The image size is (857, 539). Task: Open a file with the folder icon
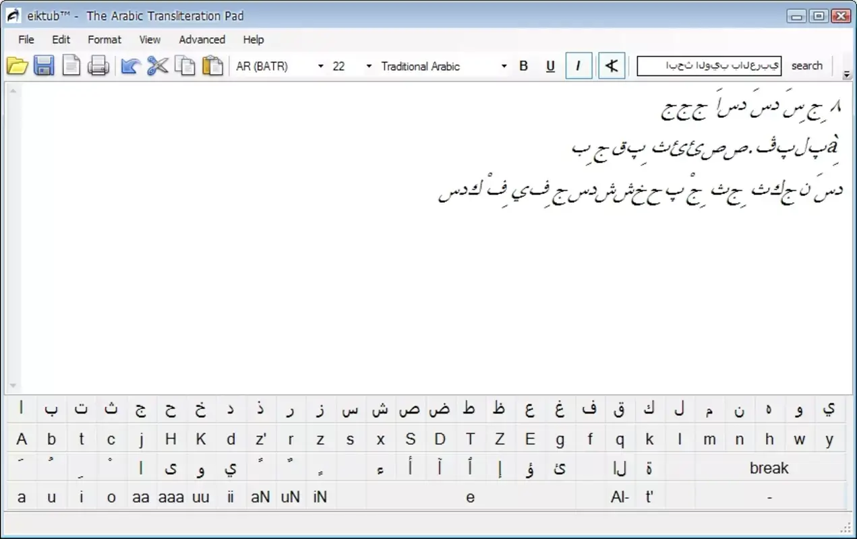pyautogui.click(x=17, y=66)
